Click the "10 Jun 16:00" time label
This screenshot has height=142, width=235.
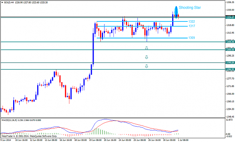21,140
